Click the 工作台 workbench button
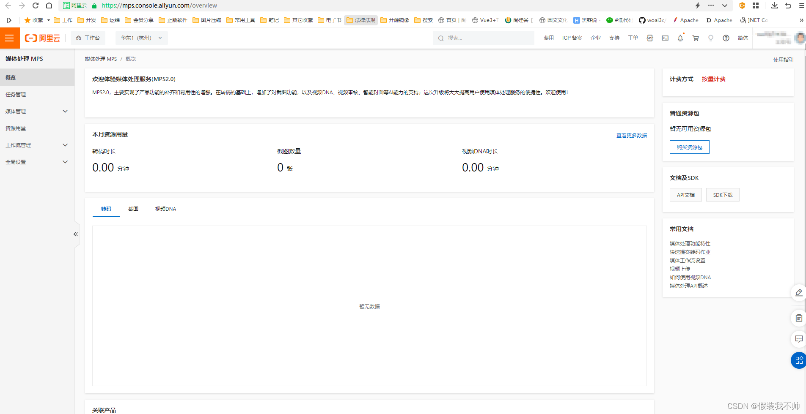 (88, 38)
